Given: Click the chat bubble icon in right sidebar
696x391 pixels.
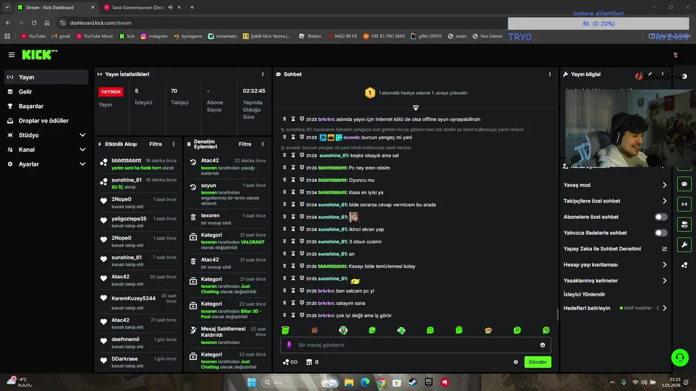Looking at the screenshot, I should (x=684, y=184).
